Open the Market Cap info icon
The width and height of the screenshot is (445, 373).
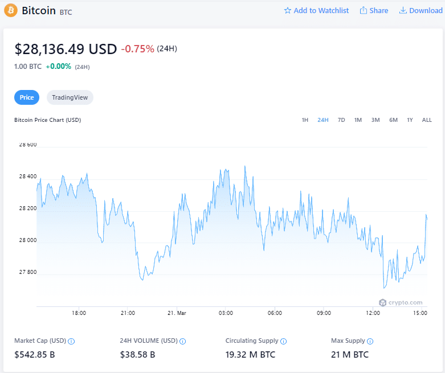(x=72, y=341)
